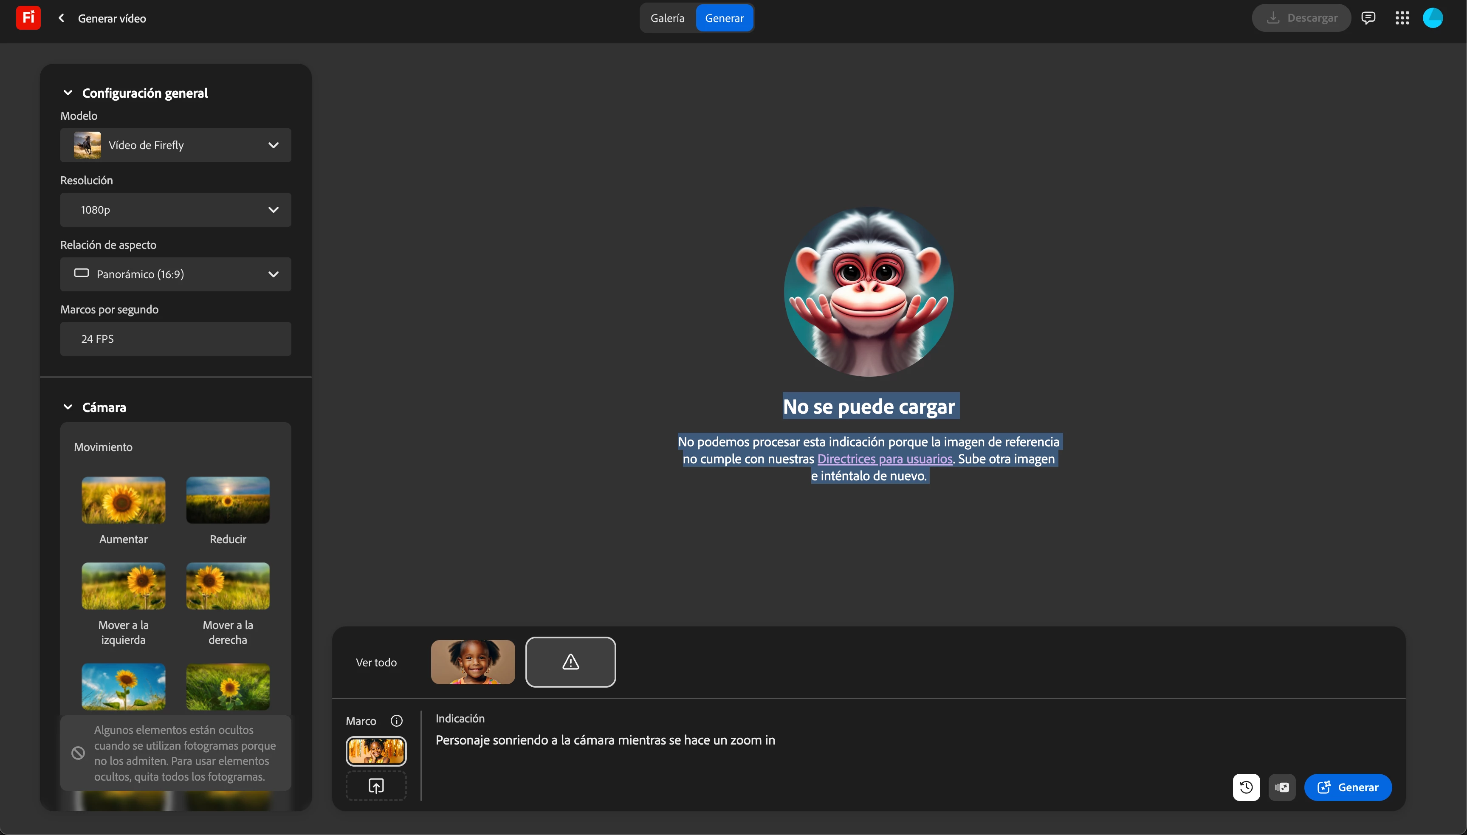This screenshot has width=1467, height=835.
Task: Click the Marco info icon
Action: coord(396,721)
